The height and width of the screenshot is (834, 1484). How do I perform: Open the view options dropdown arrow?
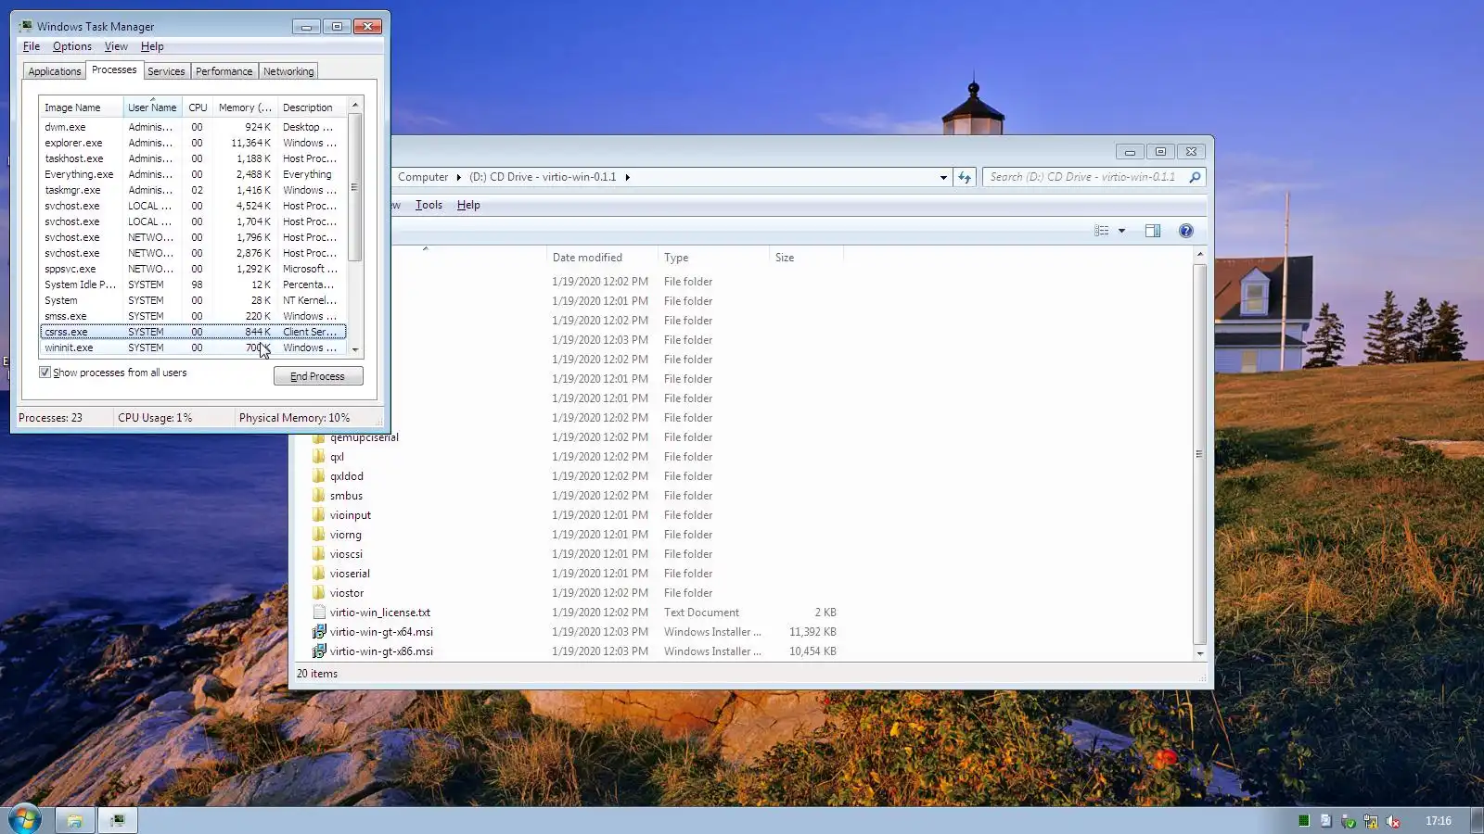[x=1121, y=231]
